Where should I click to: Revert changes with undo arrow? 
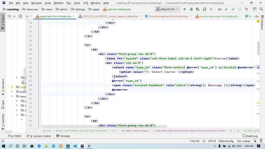246,9
